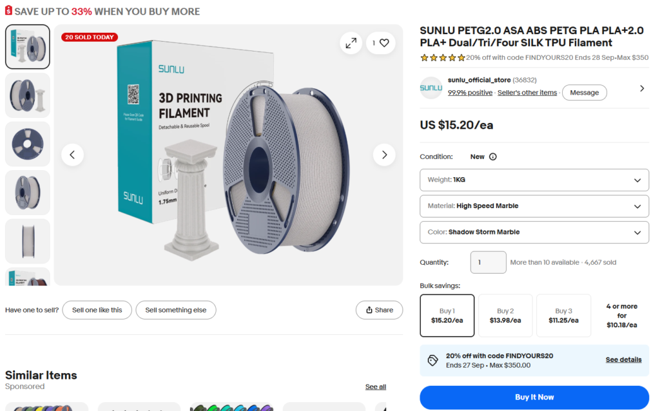The image size is (660, 411).
Task: Add item to watchlist with heart icon
Action: coord(380,43)
